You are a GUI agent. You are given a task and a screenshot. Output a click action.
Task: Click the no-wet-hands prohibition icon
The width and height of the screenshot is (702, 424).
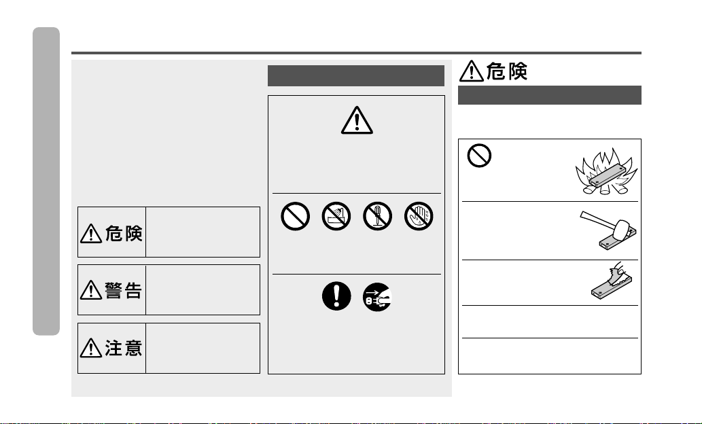[419, 216]
